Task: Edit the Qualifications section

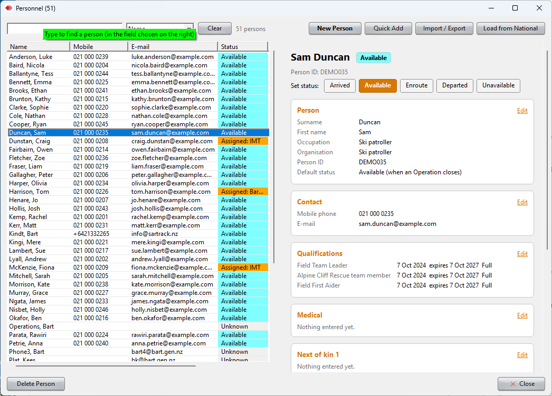Action: 522,254
